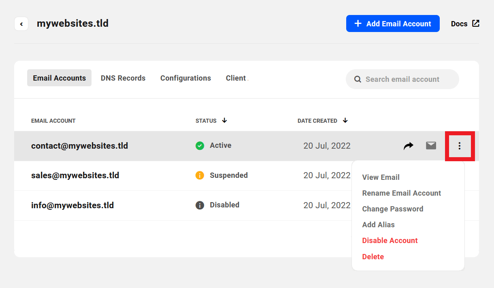Image resolution: width=494 pixels, height=288 pixels.
Task: Click the forwarding arrow icon for contact
Action: click(x=409, y=146)
